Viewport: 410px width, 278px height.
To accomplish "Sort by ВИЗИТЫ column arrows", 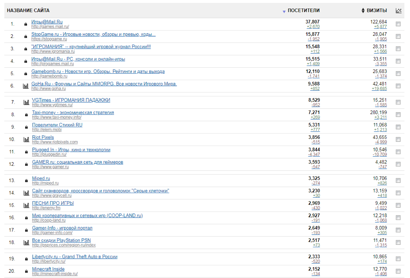I will click(x=363, y=10).
